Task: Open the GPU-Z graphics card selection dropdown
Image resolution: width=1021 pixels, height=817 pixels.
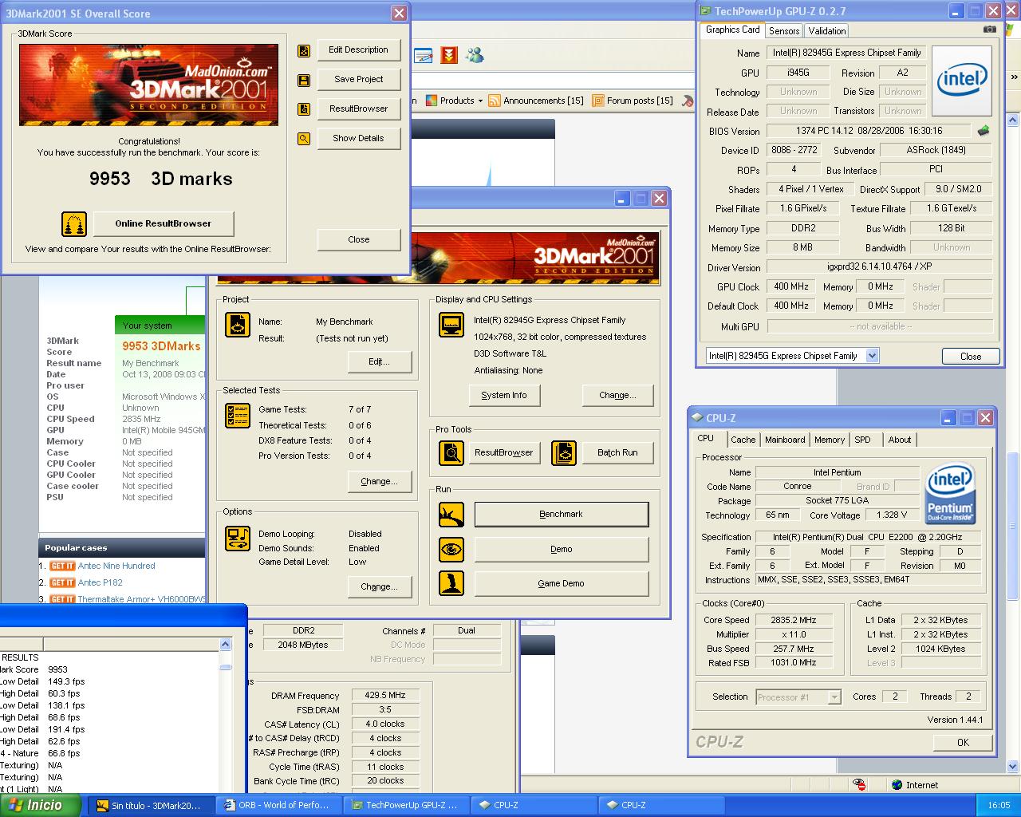Action: [872, 356]
